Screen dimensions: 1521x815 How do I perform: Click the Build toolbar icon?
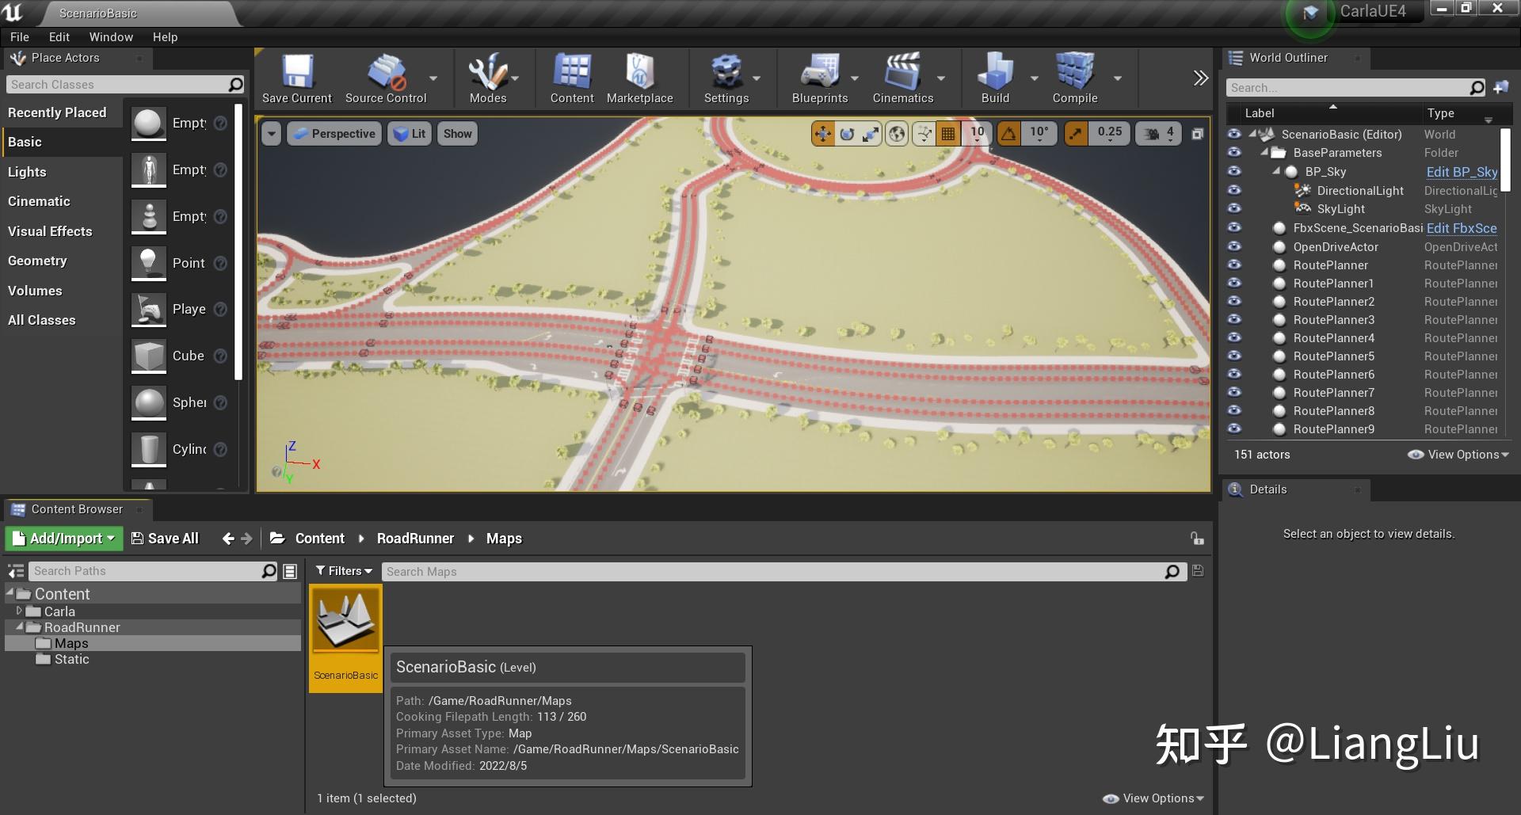pos(995,79)
